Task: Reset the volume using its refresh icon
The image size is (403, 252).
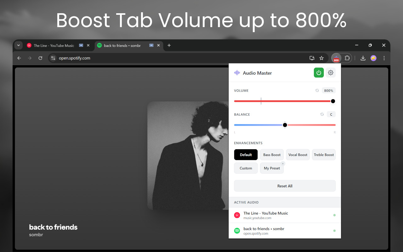Action: point(317,90)
